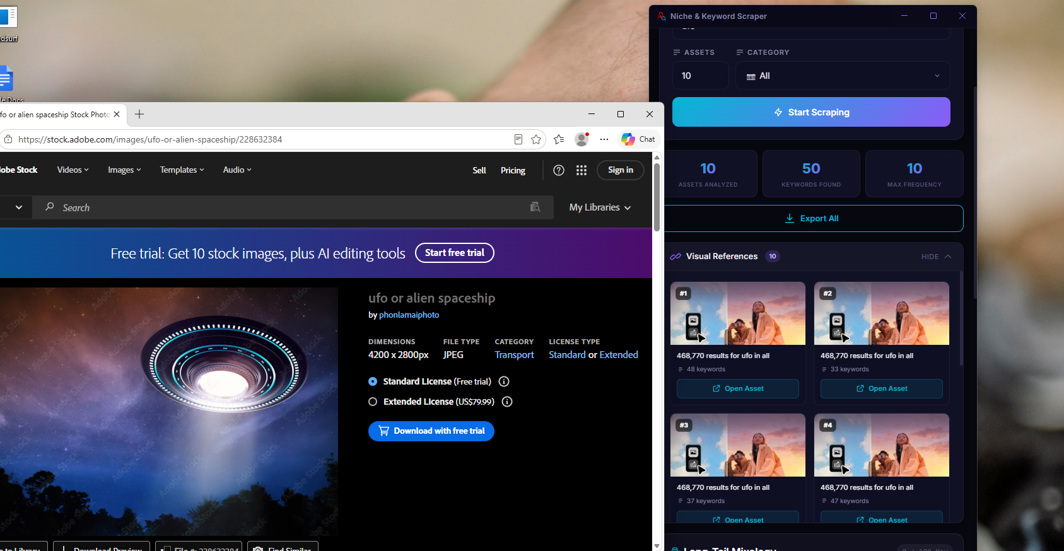The image size is (1064, 551).
Task: Click the browser address bar URL
Action: [x=150, y=139]
